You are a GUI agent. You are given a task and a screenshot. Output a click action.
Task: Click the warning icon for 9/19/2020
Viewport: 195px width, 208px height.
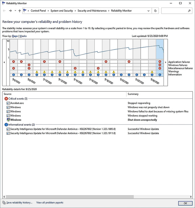tap(114, 72)
